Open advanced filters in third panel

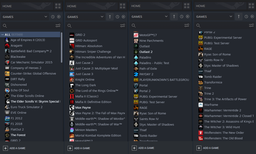(x=187, y=25)
